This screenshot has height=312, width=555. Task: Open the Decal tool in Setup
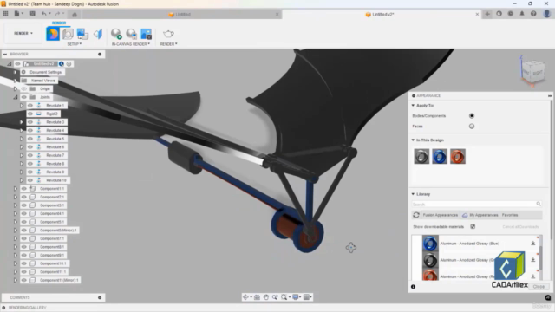click(x=83, y=34)
